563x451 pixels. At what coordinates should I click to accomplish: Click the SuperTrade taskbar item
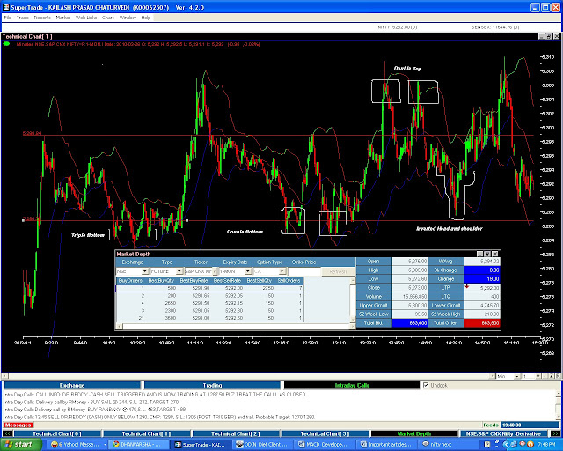pyautogui.click(x=201, y=445)
